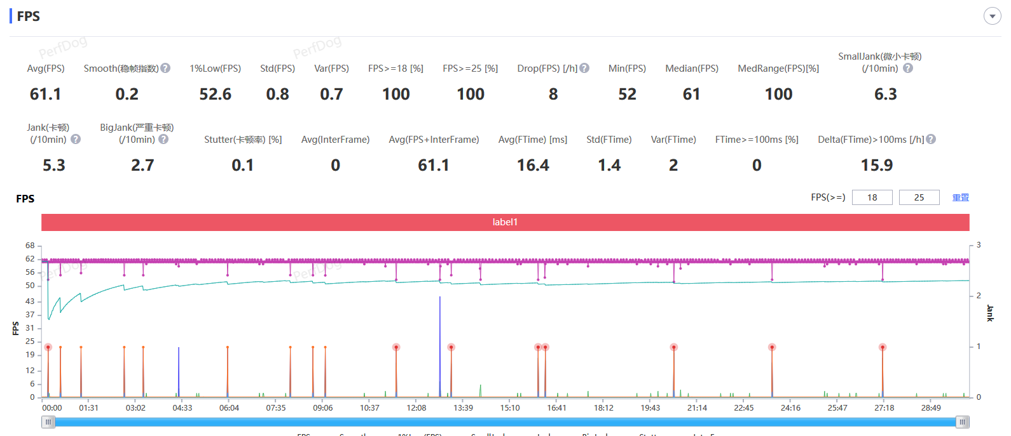
Task: Click help icon next to Delta(FTime)>100ms
Action: (931, 139)
